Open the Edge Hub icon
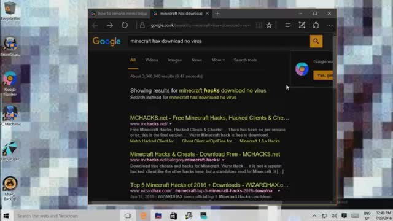Viewport: 393px width, 221px height. pyautogui.click(x=288, y=25)
